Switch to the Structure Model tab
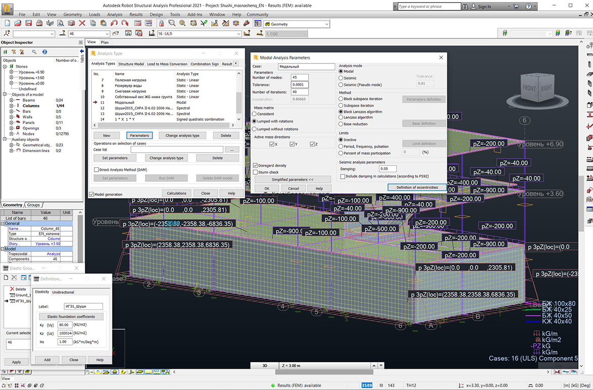The image size is (593, 390). point(131,64)
